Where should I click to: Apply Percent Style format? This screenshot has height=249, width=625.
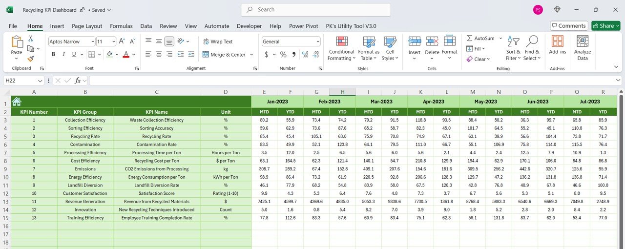(x=283, y=54)
